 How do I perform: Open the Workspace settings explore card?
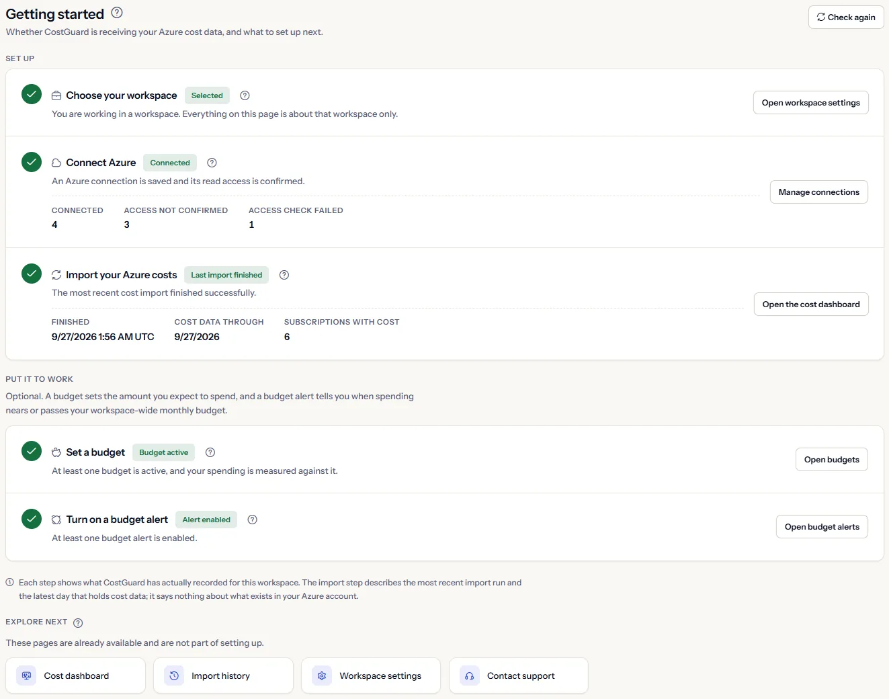click(x=371, y=675)
